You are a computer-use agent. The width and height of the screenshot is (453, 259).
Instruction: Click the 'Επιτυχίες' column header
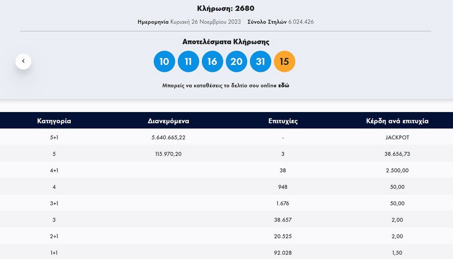coord(283,121)
